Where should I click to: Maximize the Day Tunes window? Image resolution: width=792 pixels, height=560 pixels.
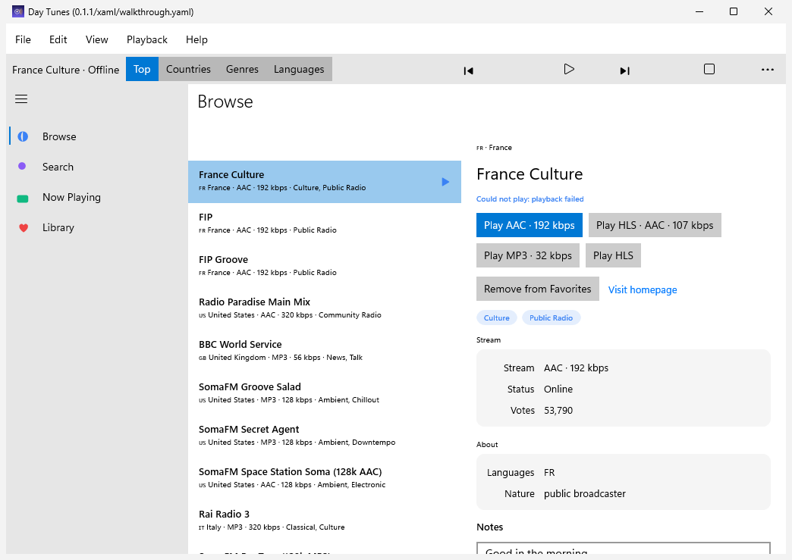pos(734,11)
